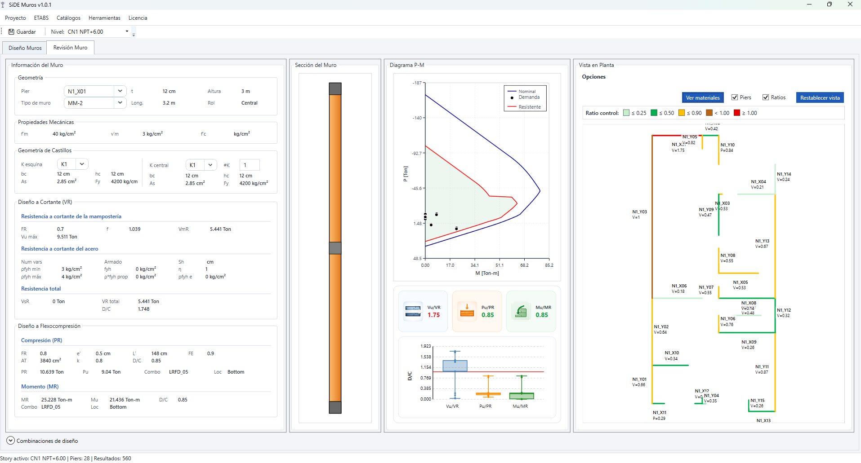Open the Tipo de muro MM-2 dropdown
Screen dimensions: 861x463
[120, 103]
